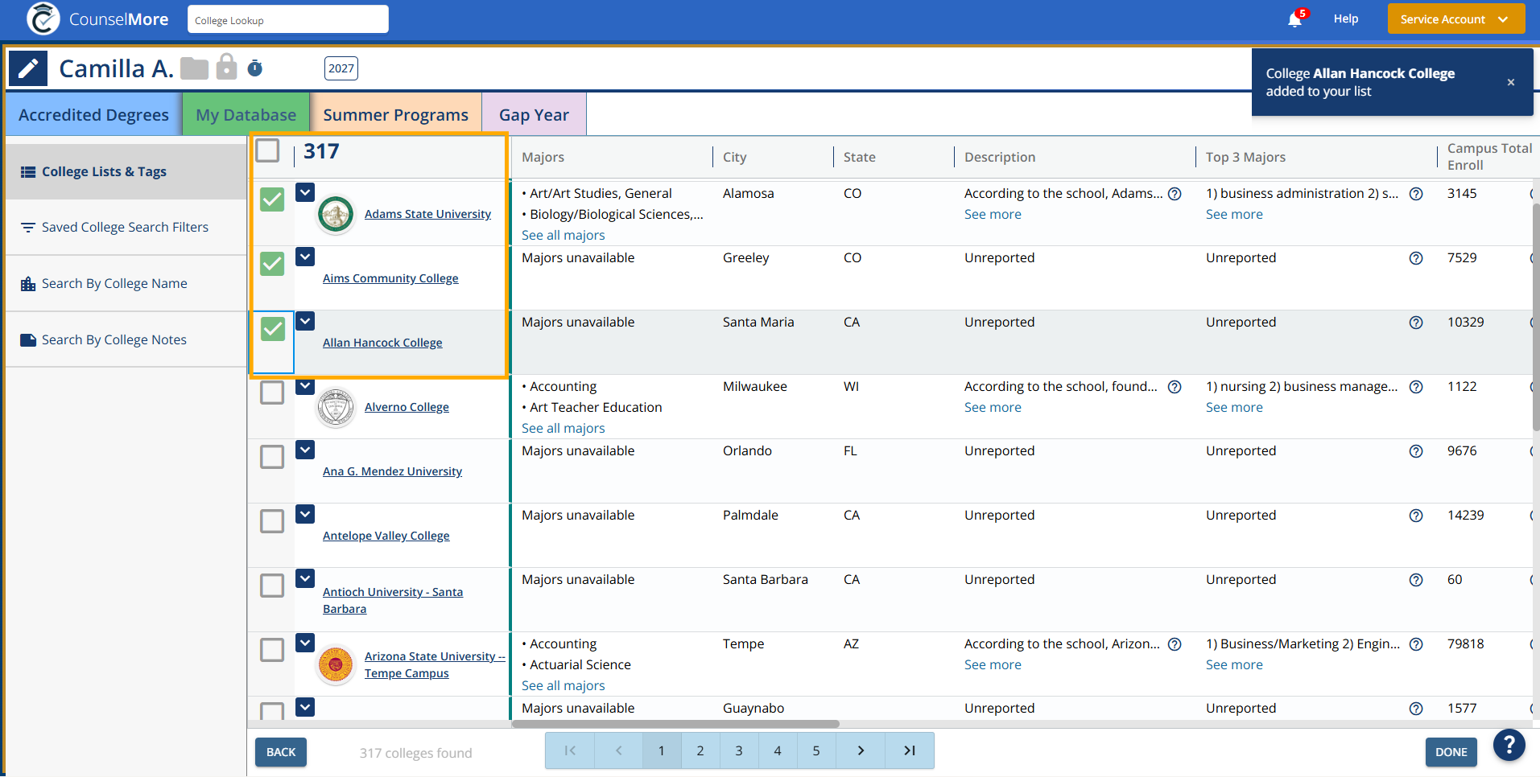The image size is (1540, 777).
Task: Click the pencil edit icon beside Camilla A.
Action: coord(28,68)
